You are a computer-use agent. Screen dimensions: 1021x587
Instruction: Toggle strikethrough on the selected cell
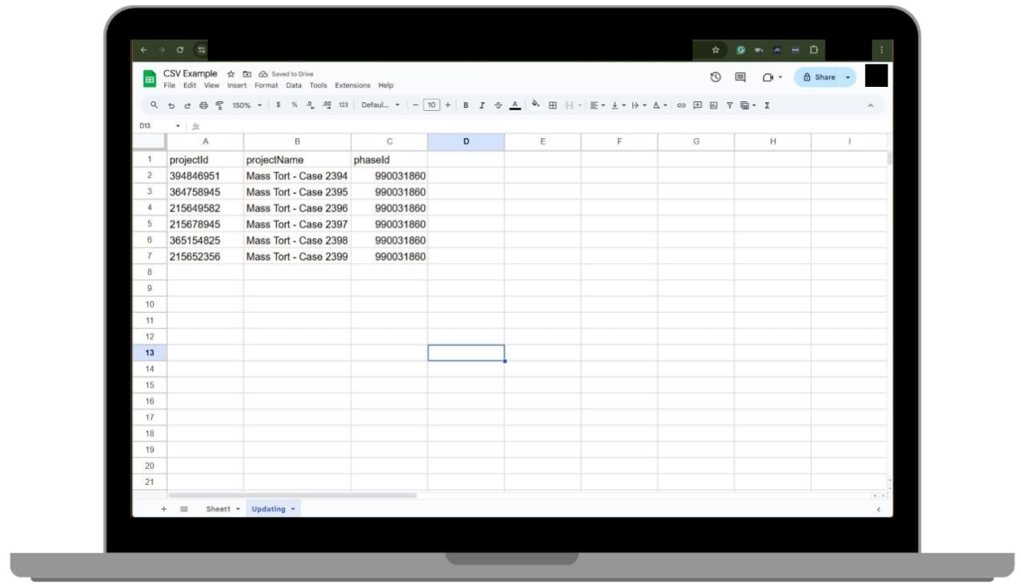tap(497, 105)
